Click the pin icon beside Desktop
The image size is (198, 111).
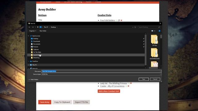coord(144,39)
